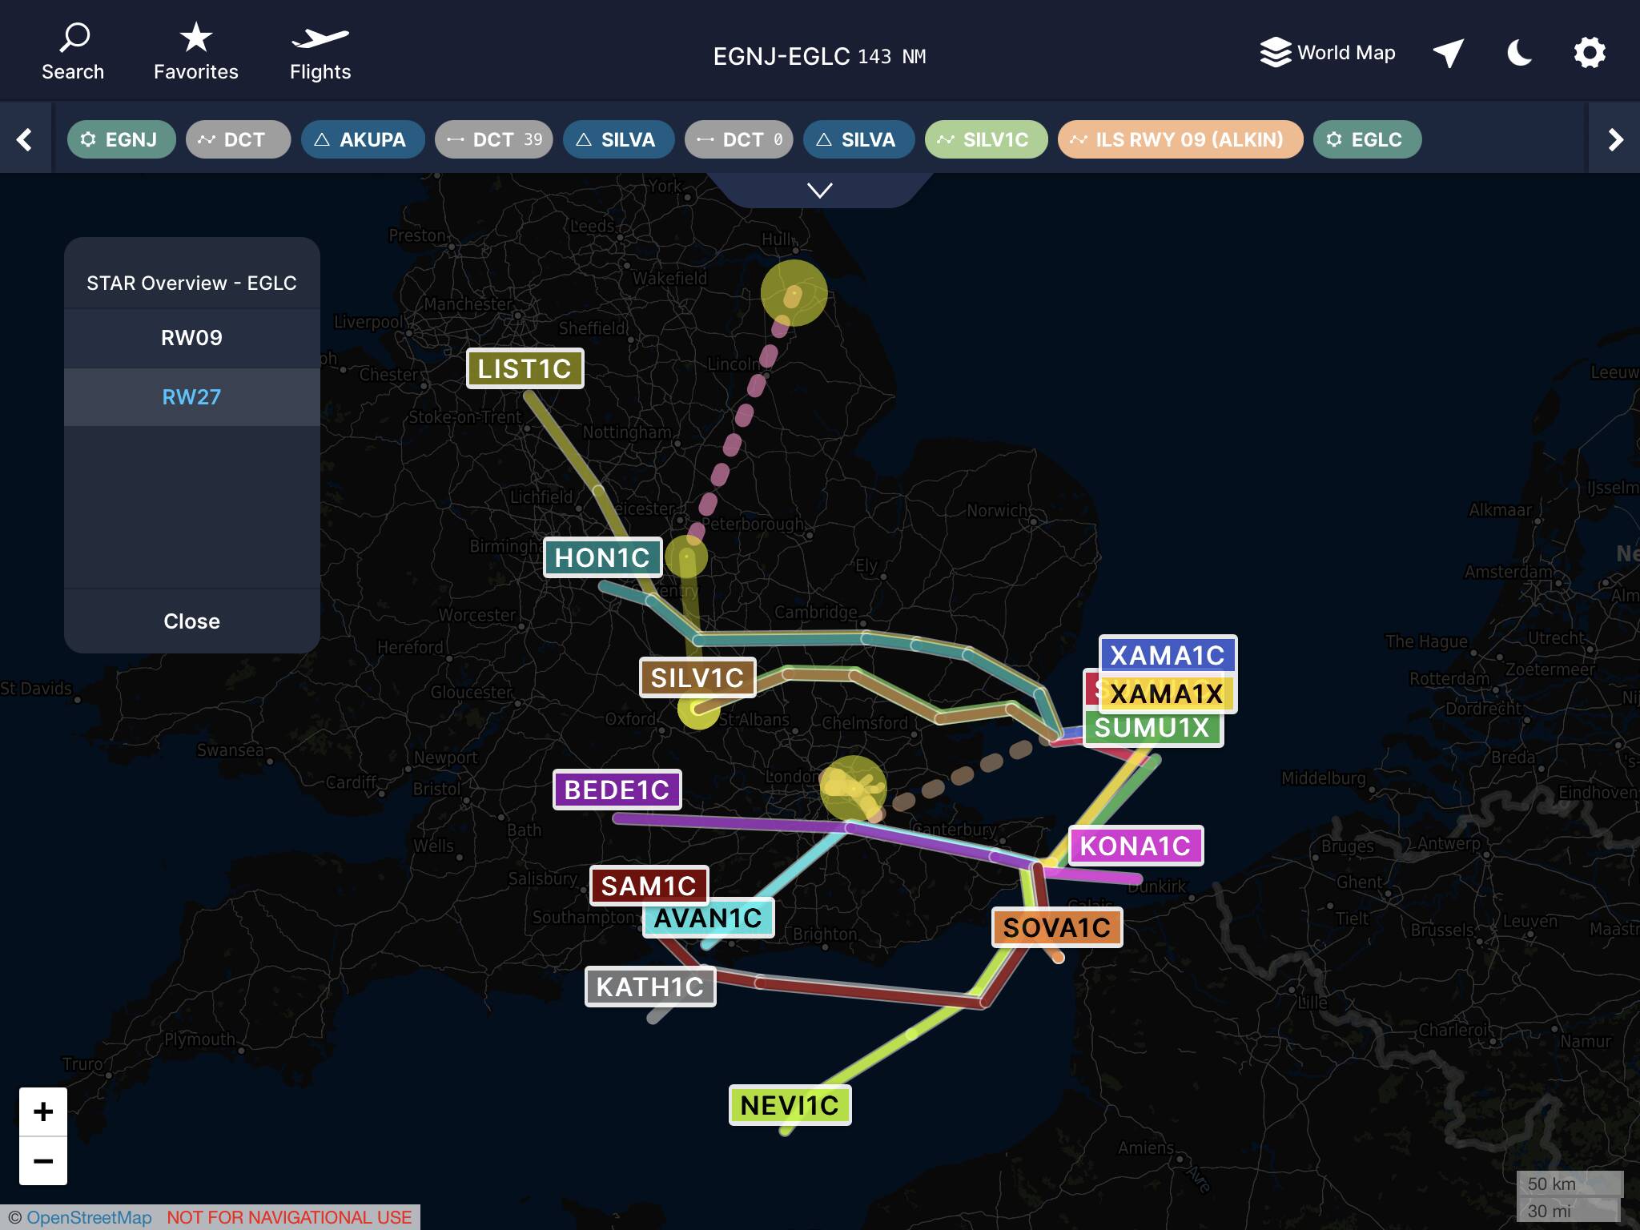Click the NEVI1C STAR label on map

pos(790,1105)
